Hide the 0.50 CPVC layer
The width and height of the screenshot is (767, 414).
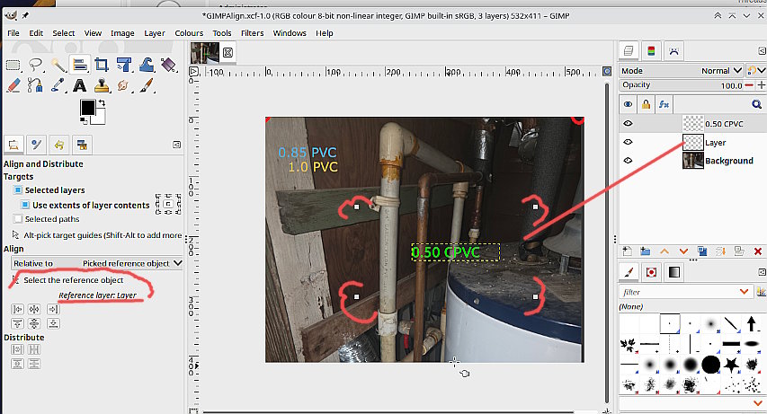point(629,124)
